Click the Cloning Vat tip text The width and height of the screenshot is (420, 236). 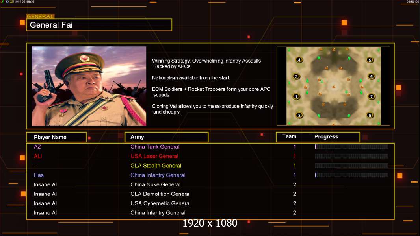[212, 109]
